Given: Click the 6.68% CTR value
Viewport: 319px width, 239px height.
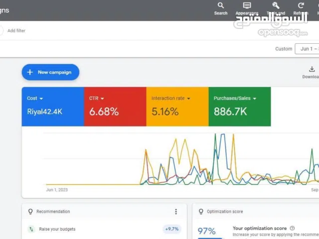Looking at the screenshot, I should (104, 112).
